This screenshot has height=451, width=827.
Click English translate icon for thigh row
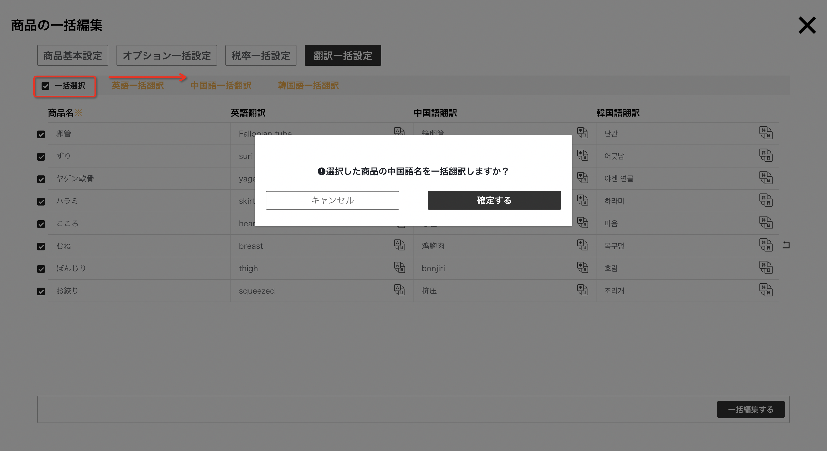[399, 268]
